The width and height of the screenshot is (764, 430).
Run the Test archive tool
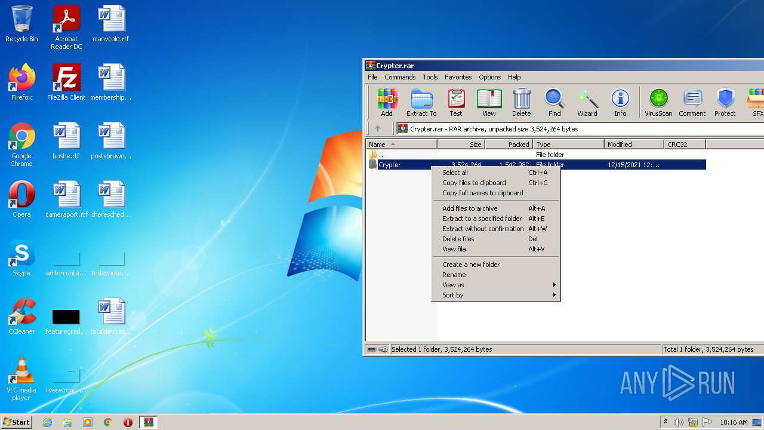tap(456, 102)
